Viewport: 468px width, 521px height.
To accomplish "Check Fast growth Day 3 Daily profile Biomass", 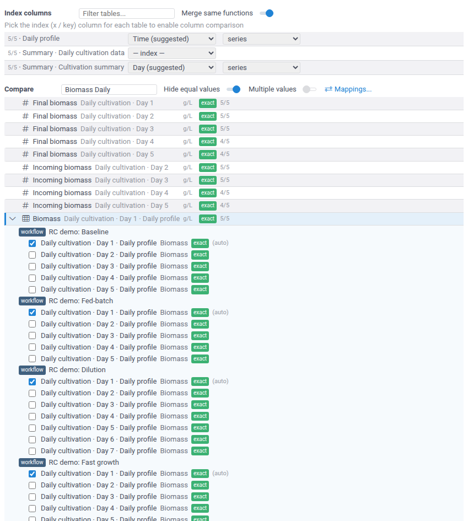I will (x=32, y=497).
